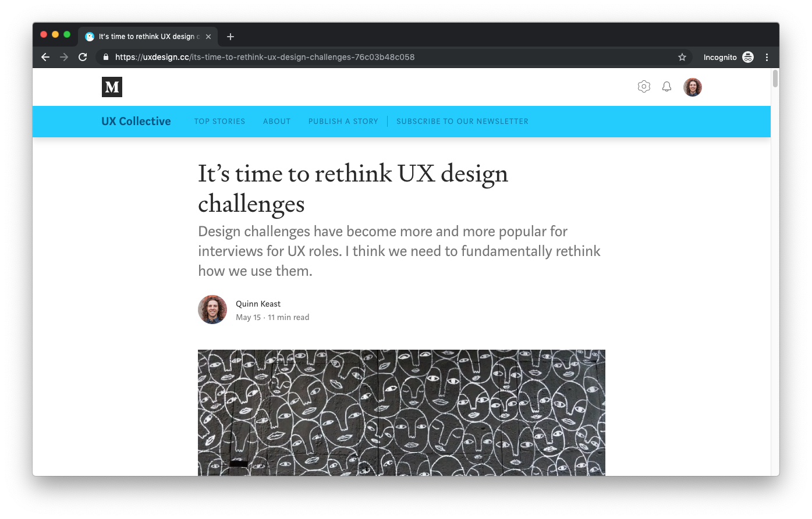Open the user profile avatar in header
812x519 pixels.
[x=693, y=87]
